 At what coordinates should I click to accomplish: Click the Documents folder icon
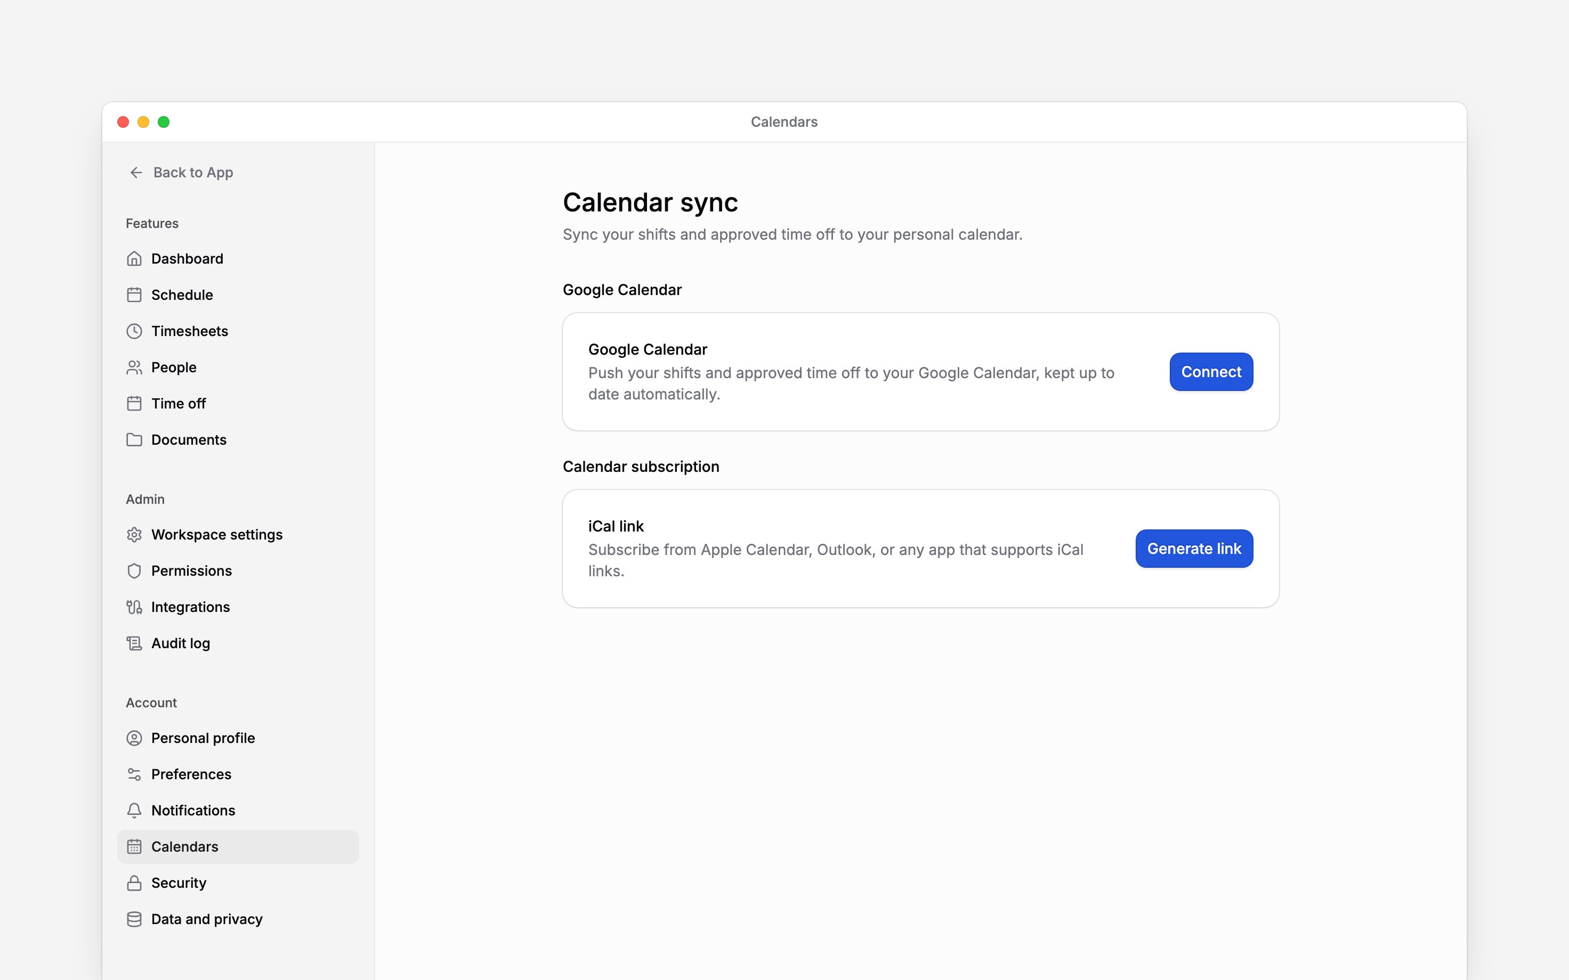click(x=134, y=440)
